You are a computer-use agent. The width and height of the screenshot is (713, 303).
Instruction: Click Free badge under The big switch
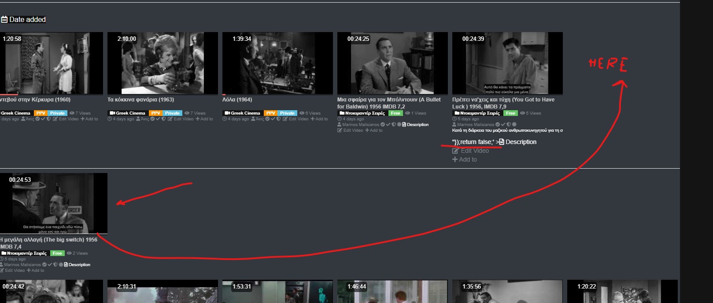[57, 253]
